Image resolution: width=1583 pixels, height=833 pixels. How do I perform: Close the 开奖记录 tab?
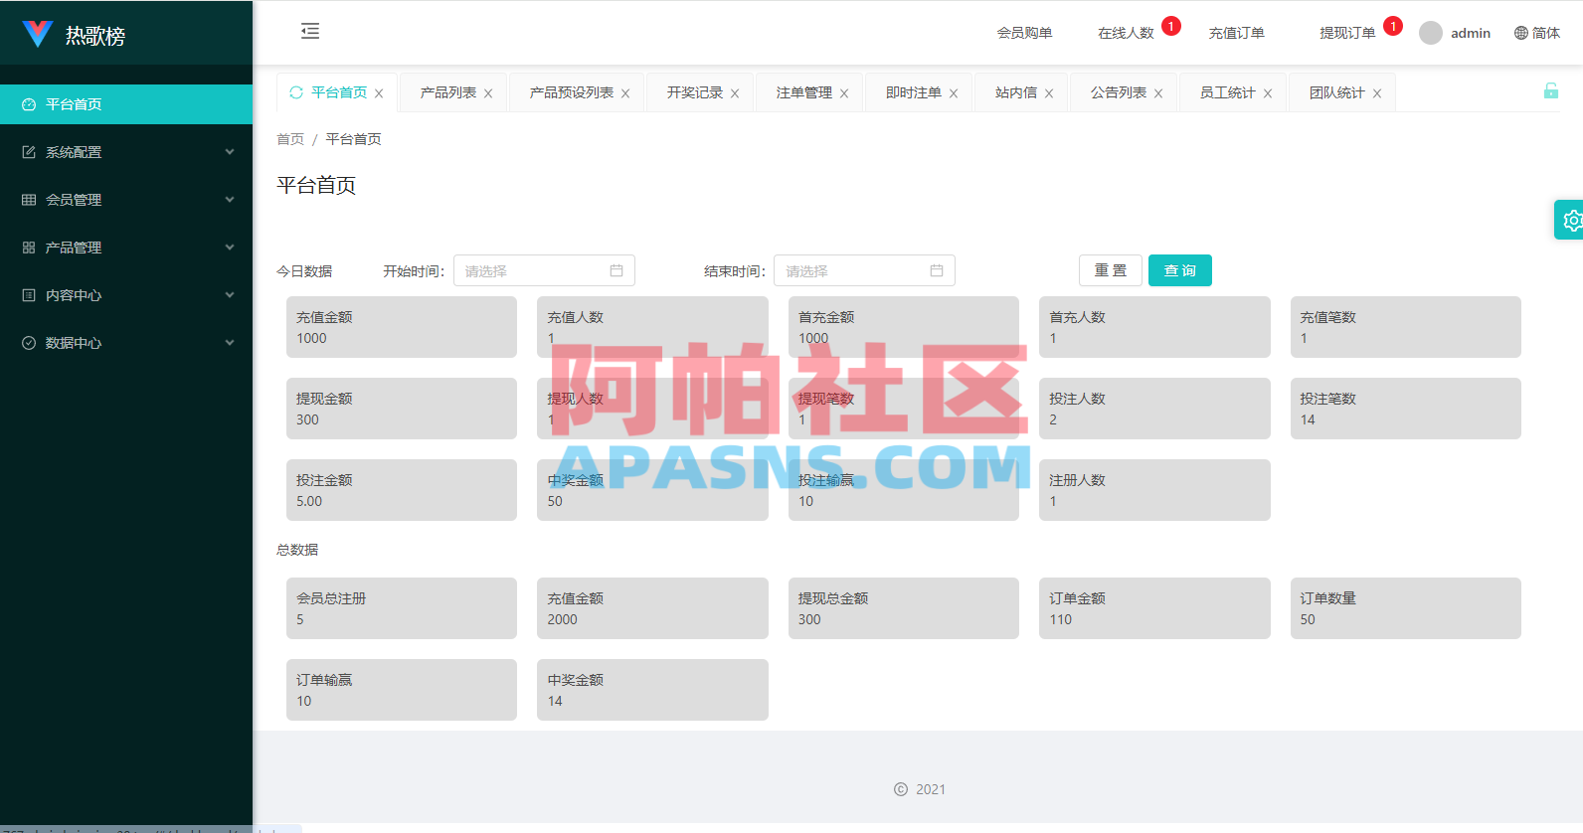(x=735, y=93)
